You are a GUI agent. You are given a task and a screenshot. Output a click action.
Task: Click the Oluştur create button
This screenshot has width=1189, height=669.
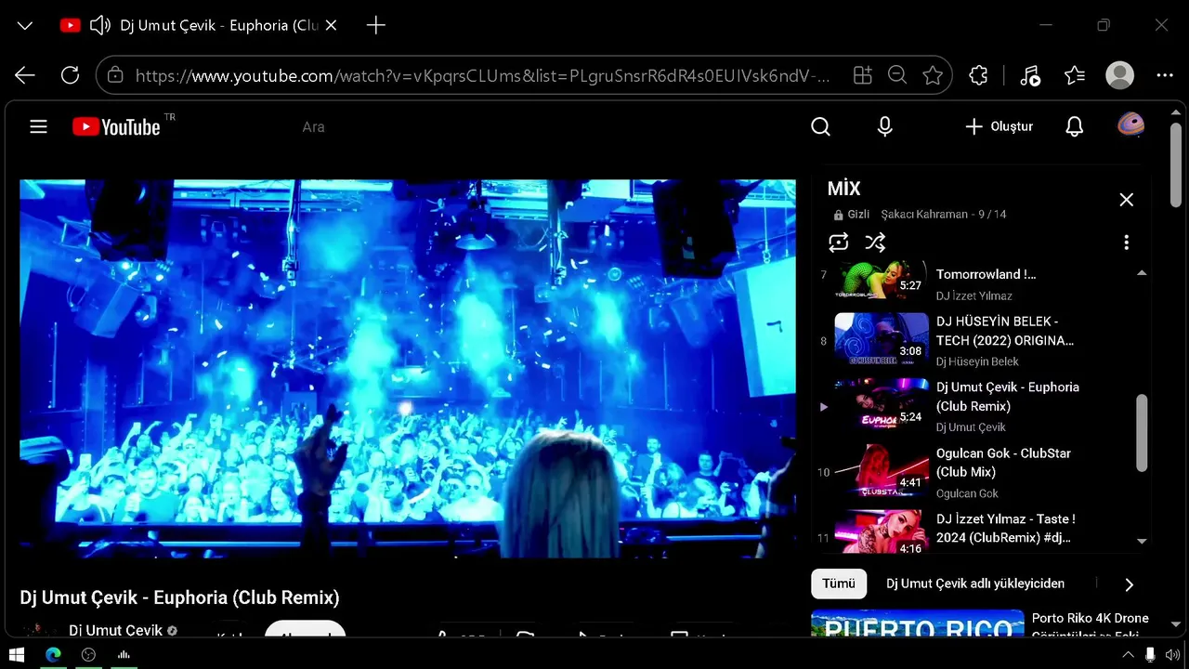[x=999, y=126]
